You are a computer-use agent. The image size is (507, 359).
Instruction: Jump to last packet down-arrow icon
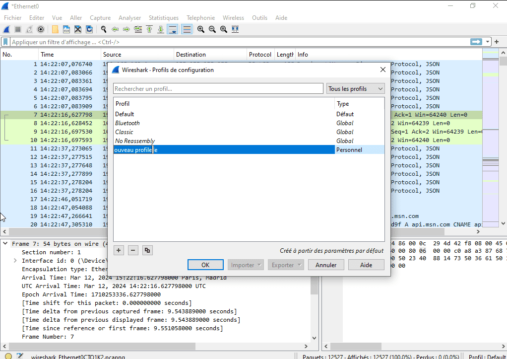161,29
